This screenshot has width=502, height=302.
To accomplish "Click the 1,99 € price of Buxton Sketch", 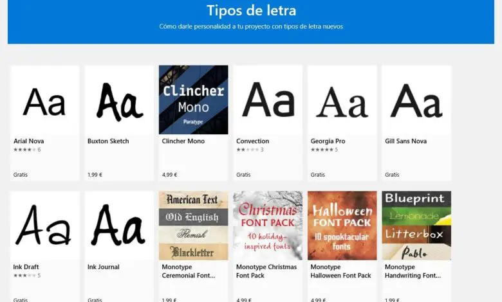I will 95,175.
